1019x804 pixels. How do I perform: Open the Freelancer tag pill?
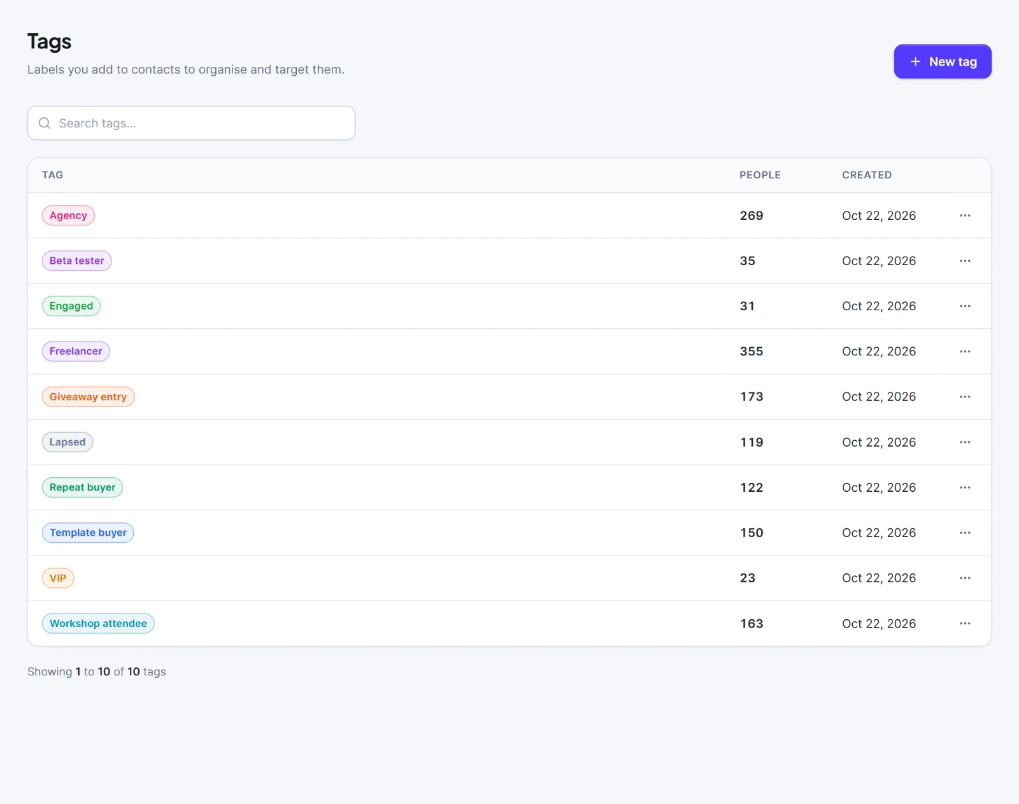click(x=76, y=351)
